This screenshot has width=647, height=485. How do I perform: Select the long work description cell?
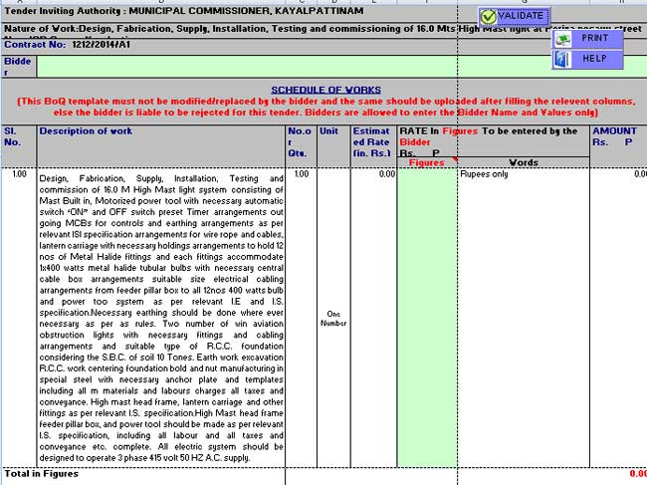pyautogui.click(x=161, y=318)
